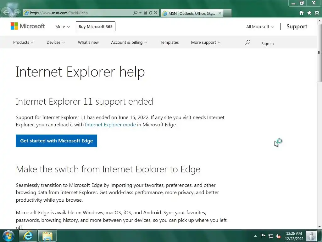
Task: Click Internet Explorer taskbar icon
Action: pos(28,236)
